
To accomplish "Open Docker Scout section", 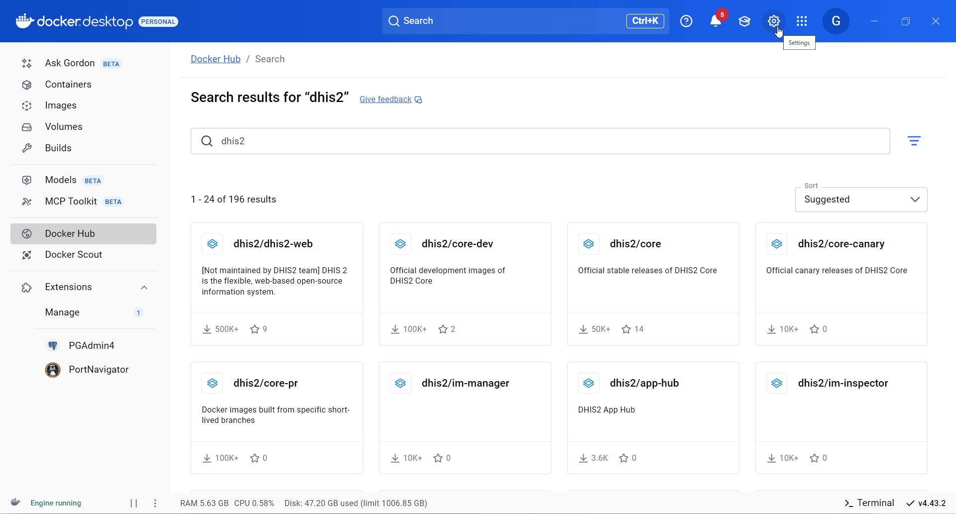I will (x=83, y=255).
